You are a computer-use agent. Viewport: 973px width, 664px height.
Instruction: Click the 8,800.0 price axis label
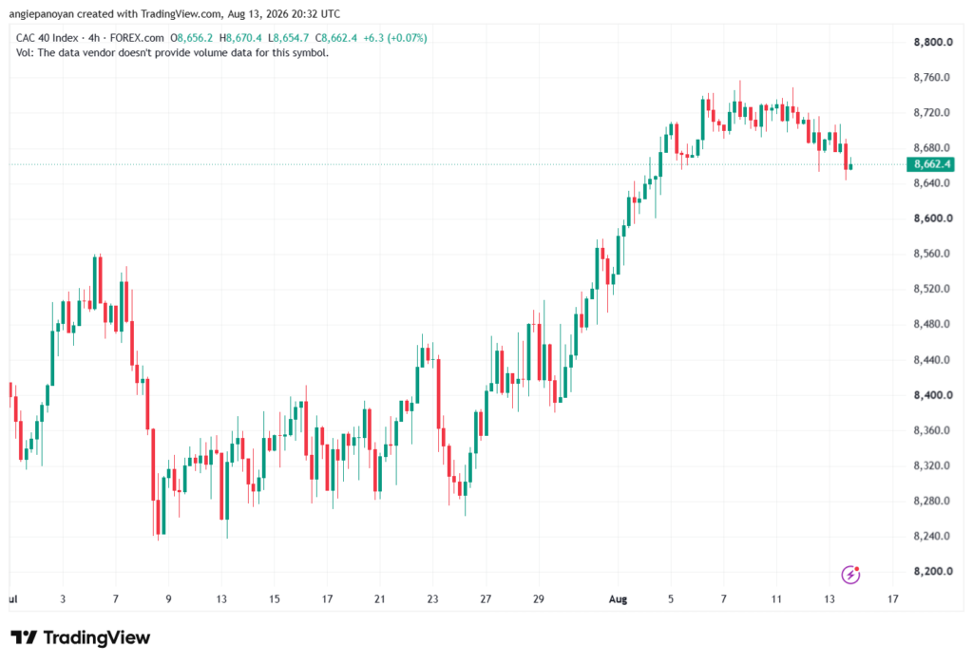pos(933,42)
